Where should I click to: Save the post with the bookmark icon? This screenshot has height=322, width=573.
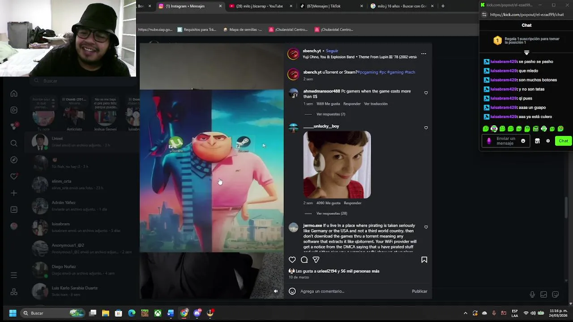(424, 260)
